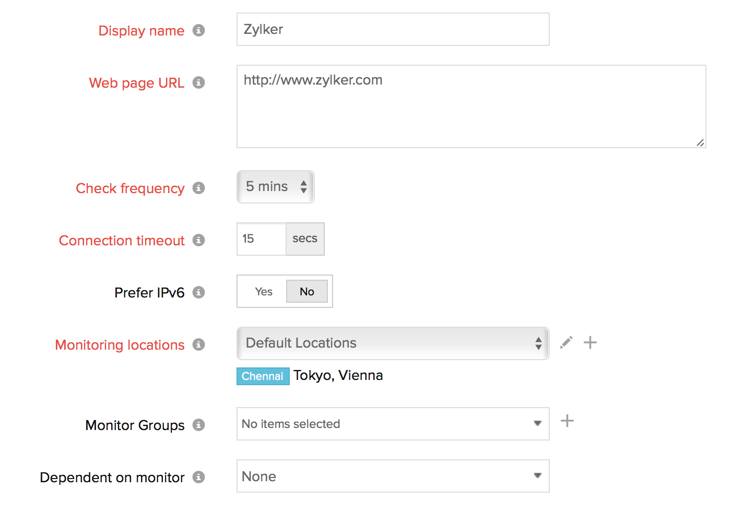Click info icon beside Prefer IPv6
Viewport: 732px width, 524px height.
[x=198, y=292]
